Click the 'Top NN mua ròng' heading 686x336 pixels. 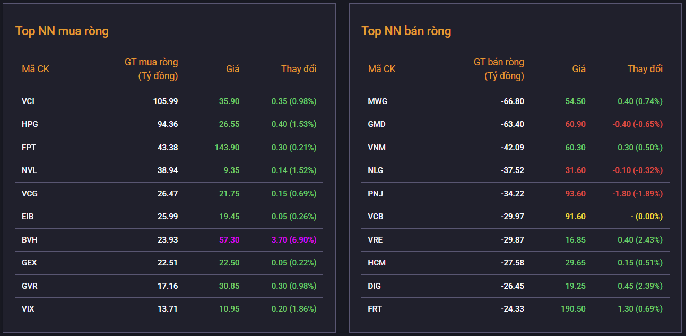(62, 31)
